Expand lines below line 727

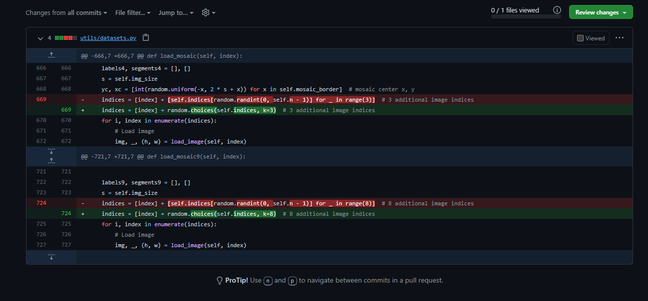coord(51,257)
